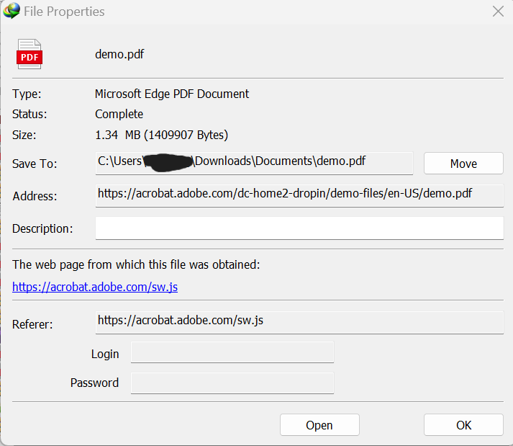Focus the Login input box
513x446 pixels.
click(232, 353)
